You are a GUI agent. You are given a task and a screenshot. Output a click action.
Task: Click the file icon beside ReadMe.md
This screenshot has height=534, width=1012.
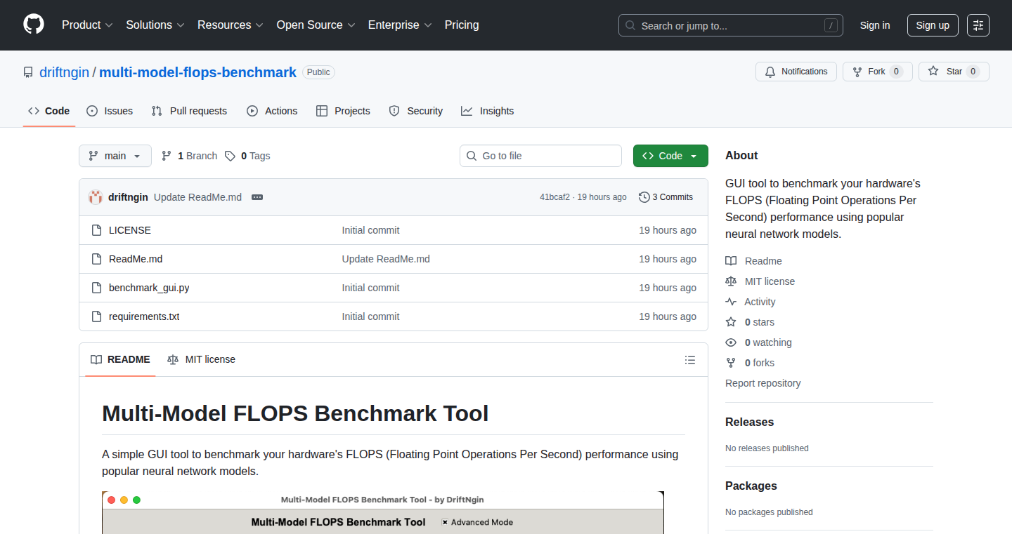coord(97,259)
